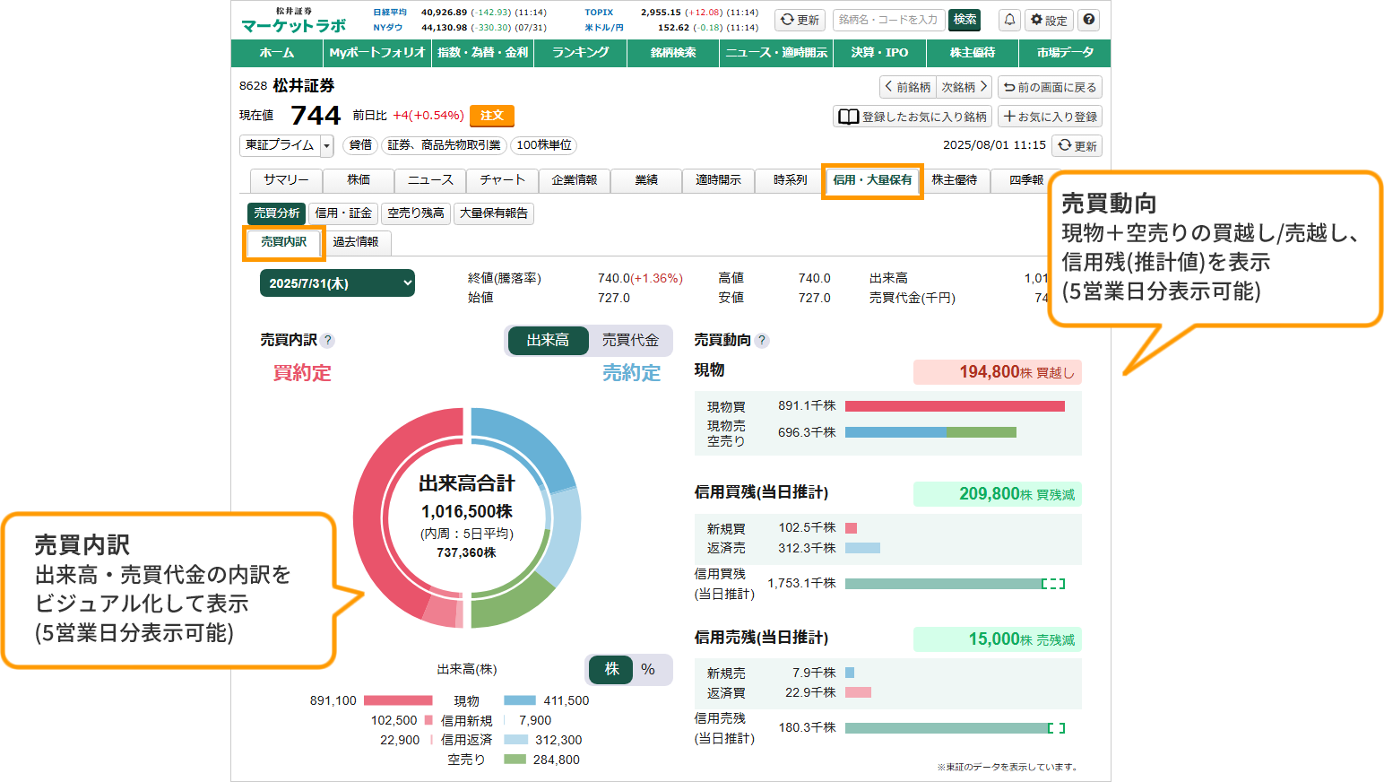Switch to 株価 tab

[x=359, y=180]
